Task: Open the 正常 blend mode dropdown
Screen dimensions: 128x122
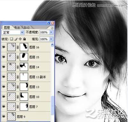Action: click(x=13, y=32)
